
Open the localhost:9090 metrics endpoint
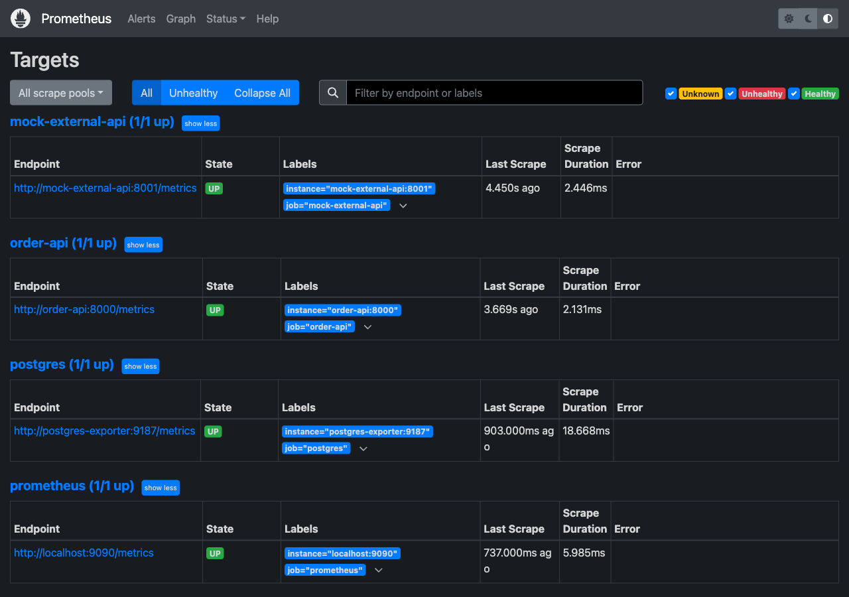click(84, 553)
